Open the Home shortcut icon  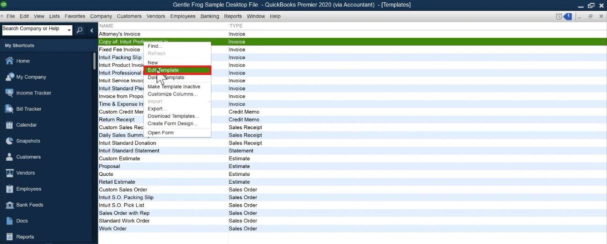(9, 61)
